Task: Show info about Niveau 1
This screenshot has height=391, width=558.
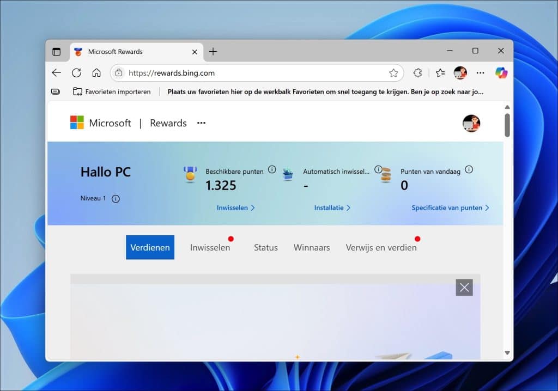Action: coord(116,199)
